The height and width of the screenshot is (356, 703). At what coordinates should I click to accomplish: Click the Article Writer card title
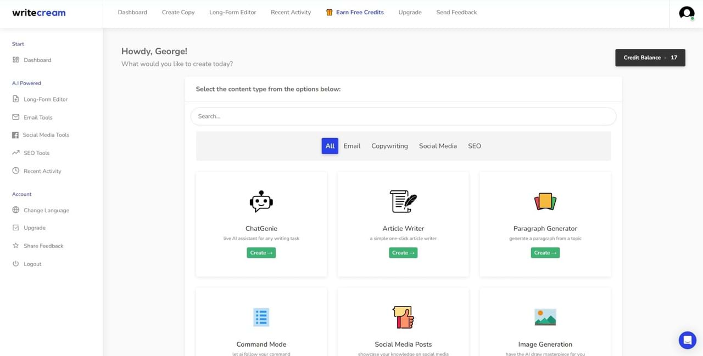click(403, 228)
